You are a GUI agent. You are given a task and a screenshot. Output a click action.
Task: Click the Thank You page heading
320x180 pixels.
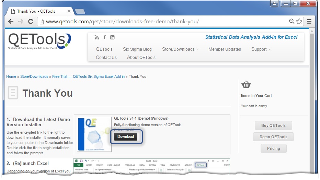click(x=47, y=93)
